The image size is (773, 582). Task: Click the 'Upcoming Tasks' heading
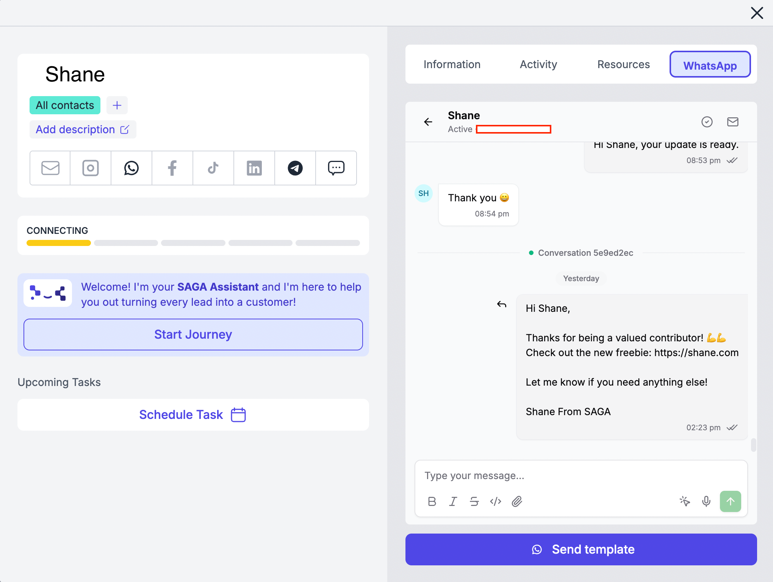pos(59,382)
